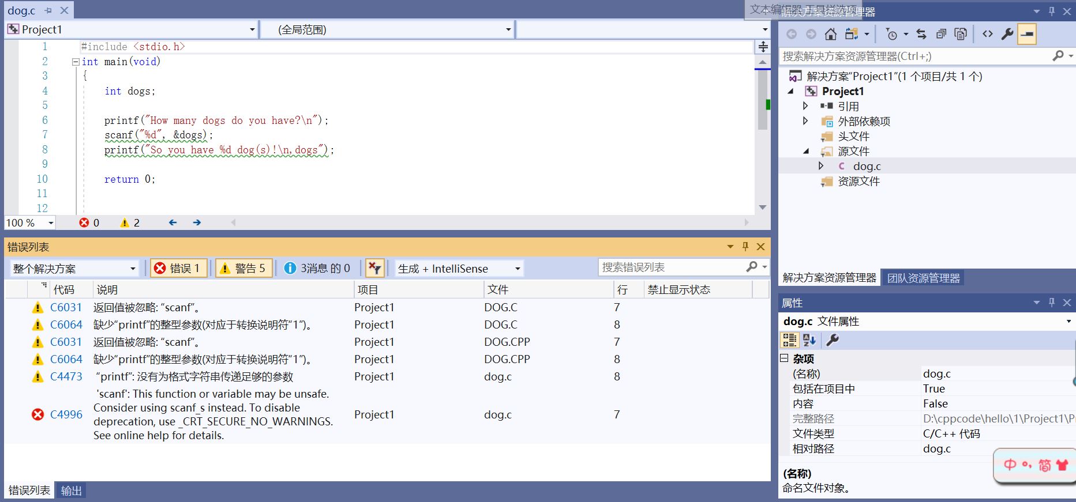Toggle the Warnings 5 filter

pyautogui.click(x=243, y=268)
